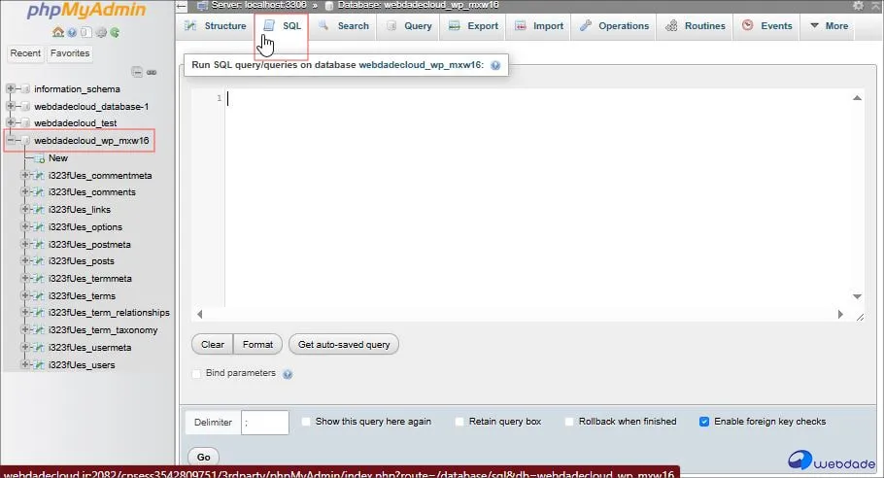Screen dimensions: 884x478
Task: Click the green reload navigation icon
Action: tap(116, 32)
